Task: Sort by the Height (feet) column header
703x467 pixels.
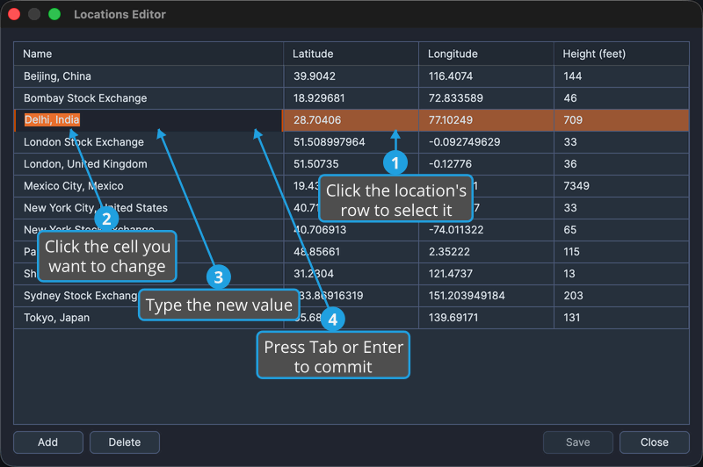Action: pos(621,54)
